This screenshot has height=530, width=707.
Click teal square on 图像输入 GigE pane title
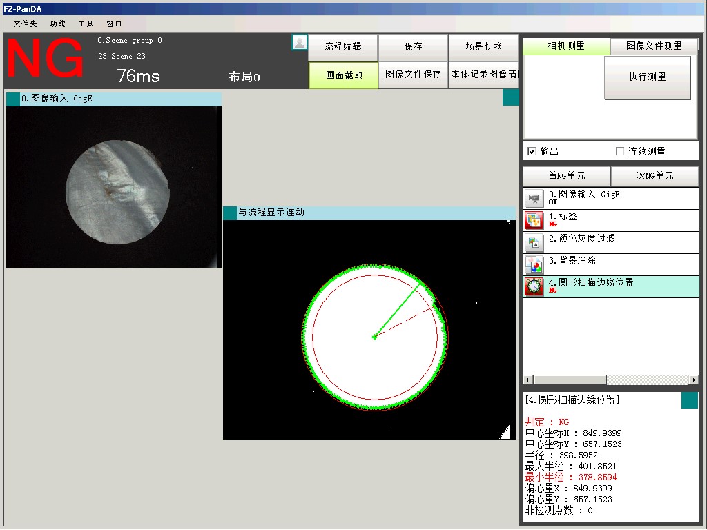click(x=12, y=99)
